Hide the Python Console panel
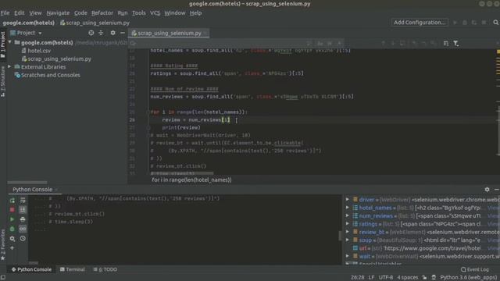The image size is (500, 281). coord(497,189)
